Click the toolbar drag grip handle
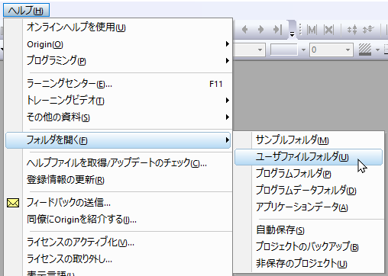The width and height of the screenshot is (388, 276). [x=300, y=30]
